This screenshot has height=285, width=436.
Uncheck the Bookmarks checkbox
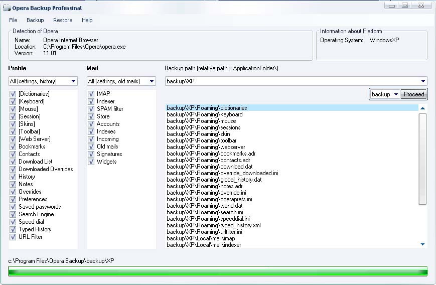point(13,146)
